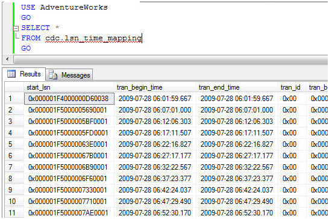The width and height of the screenshot is (329, 219).
Task: Click the FROM keyword in the editor
Action: click(31, 38)
